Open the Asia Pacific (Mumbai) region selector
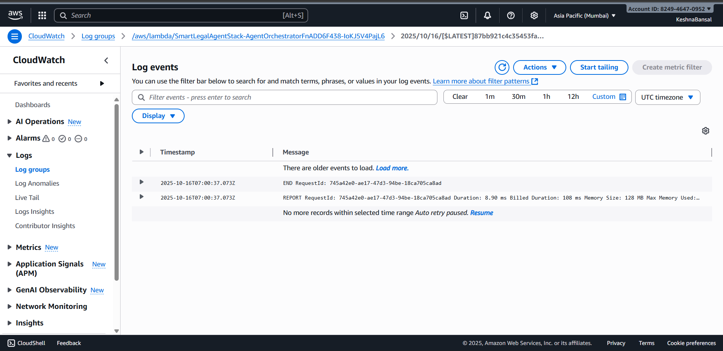Screen dimensions: 723x351 [584, 15]
